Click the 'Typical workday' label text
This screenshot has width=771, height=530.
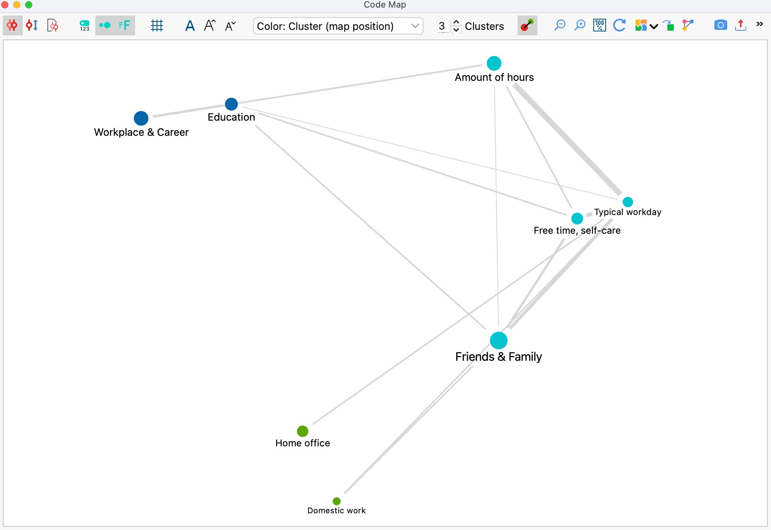pyautogui.click(x=628, y=212)
